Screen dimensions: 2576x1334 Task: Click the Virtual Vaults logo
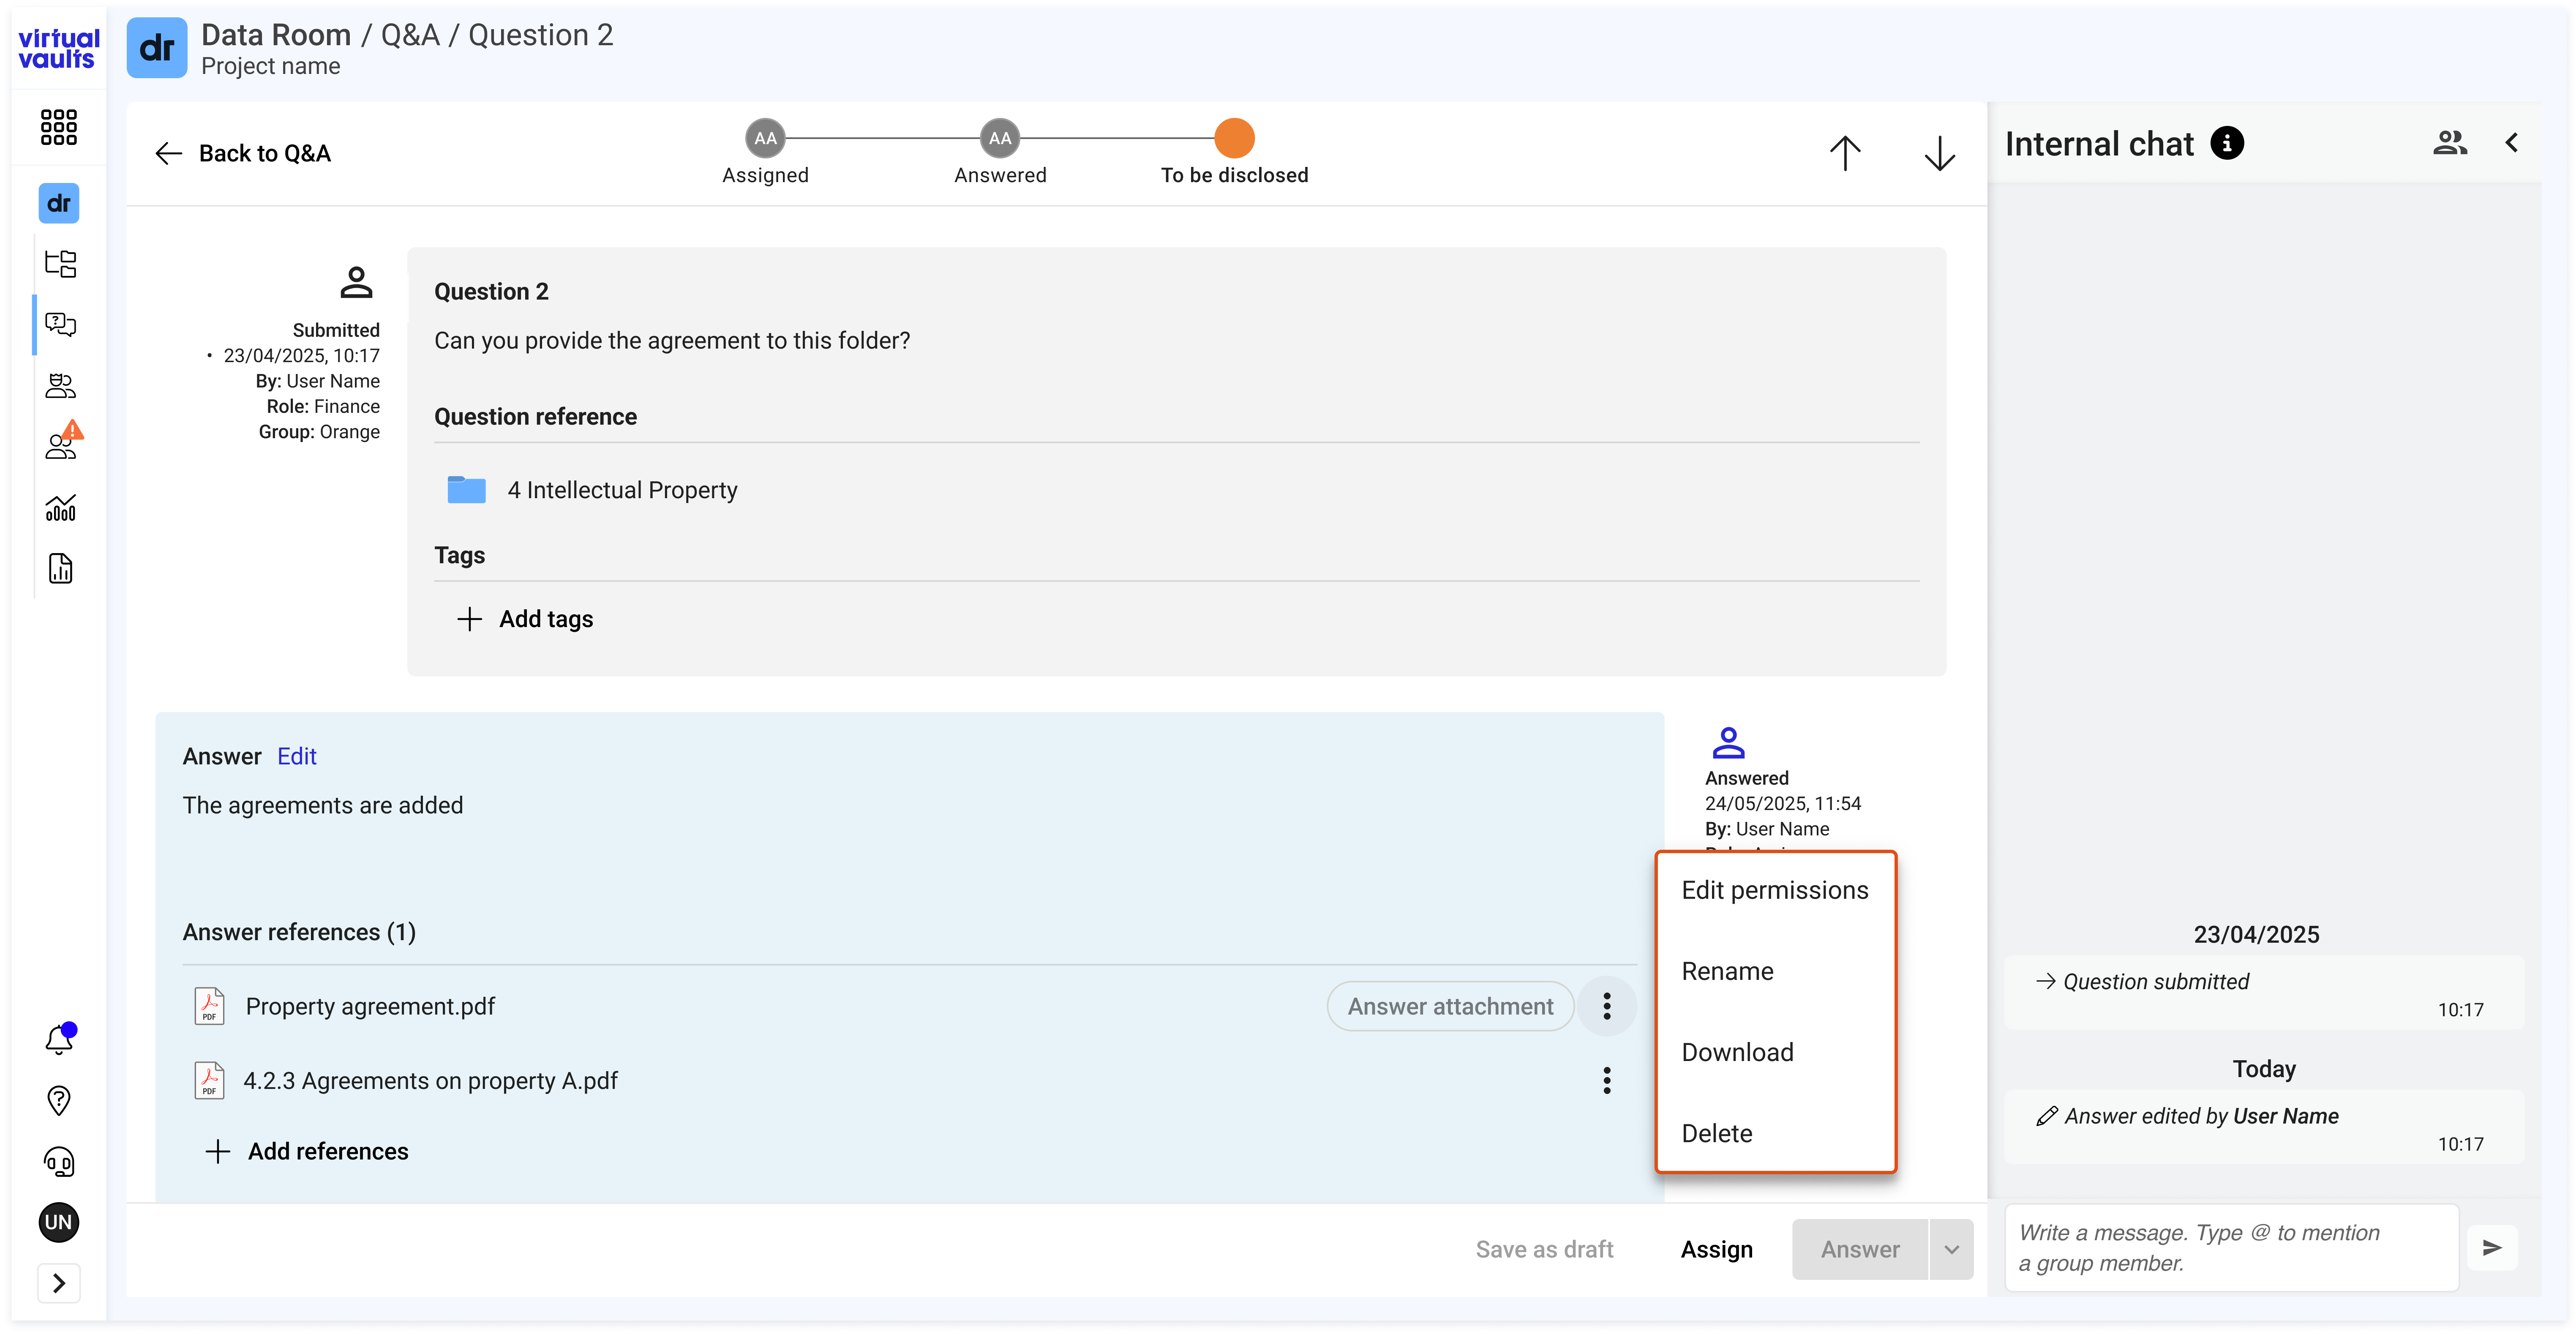(59, 48)
